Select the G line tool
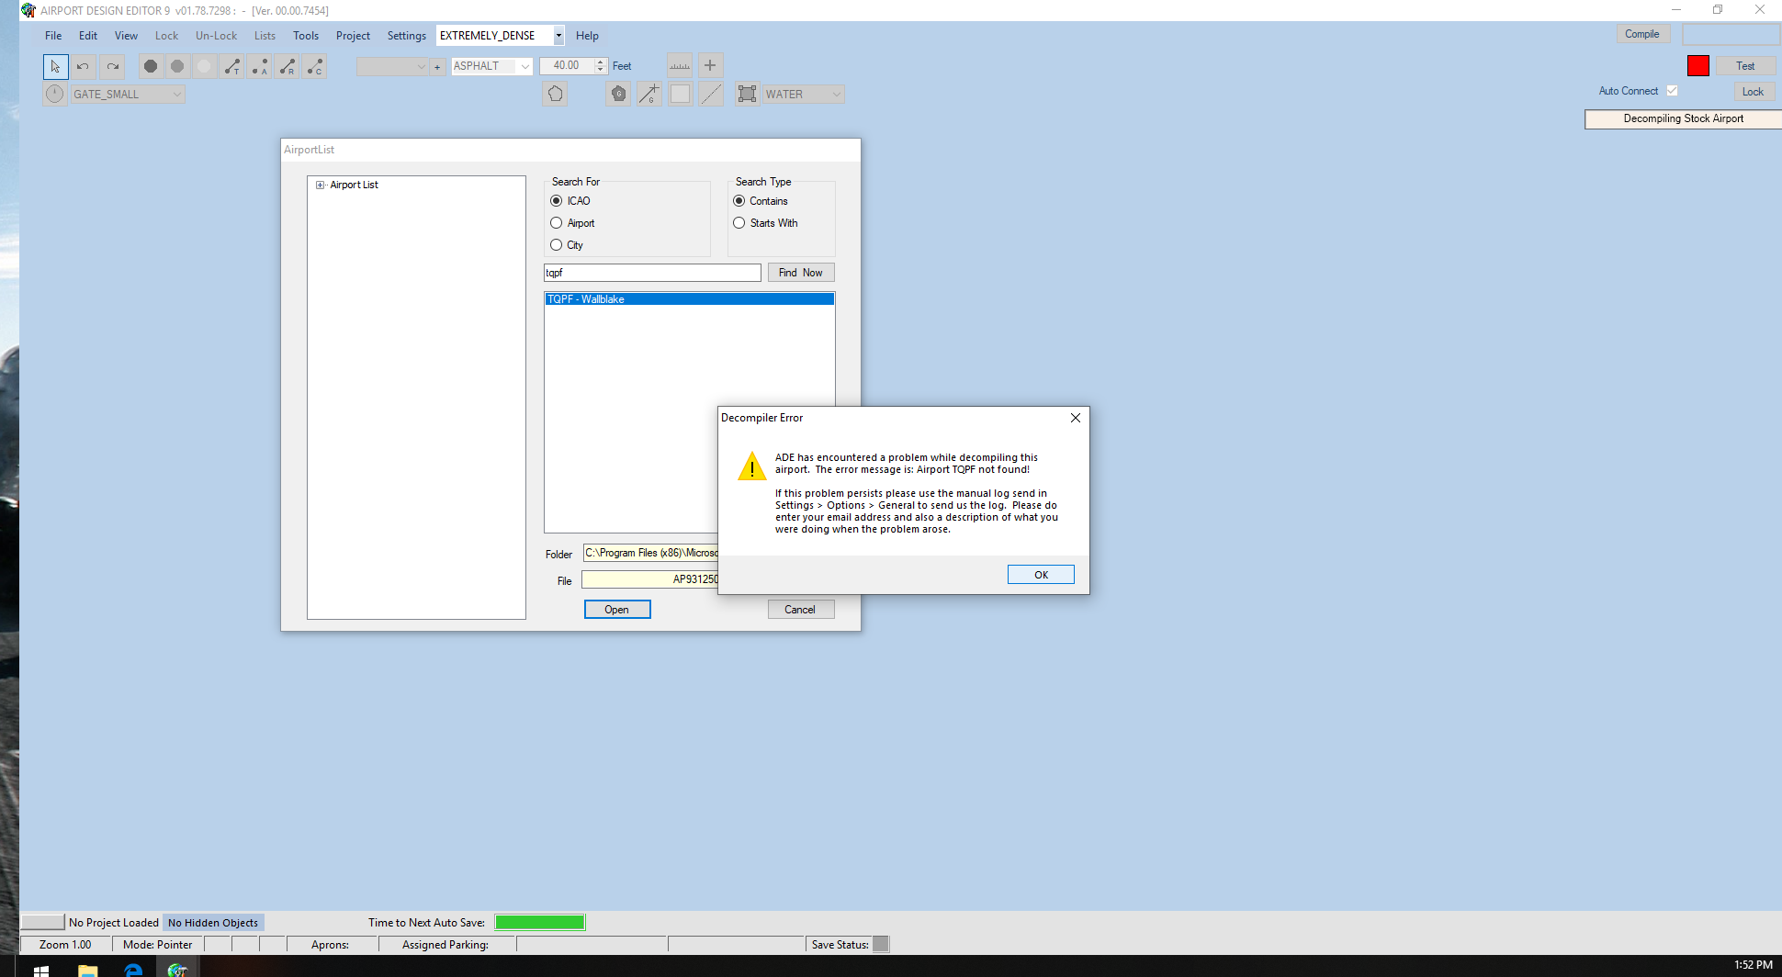Image resolution: width=1782 pixels, height=977 pixels. click(x=649, y=94)
